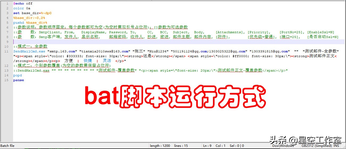346x149 pixels.
Task: Click the word "灵活" in line 11
Action: pos(107,61)
